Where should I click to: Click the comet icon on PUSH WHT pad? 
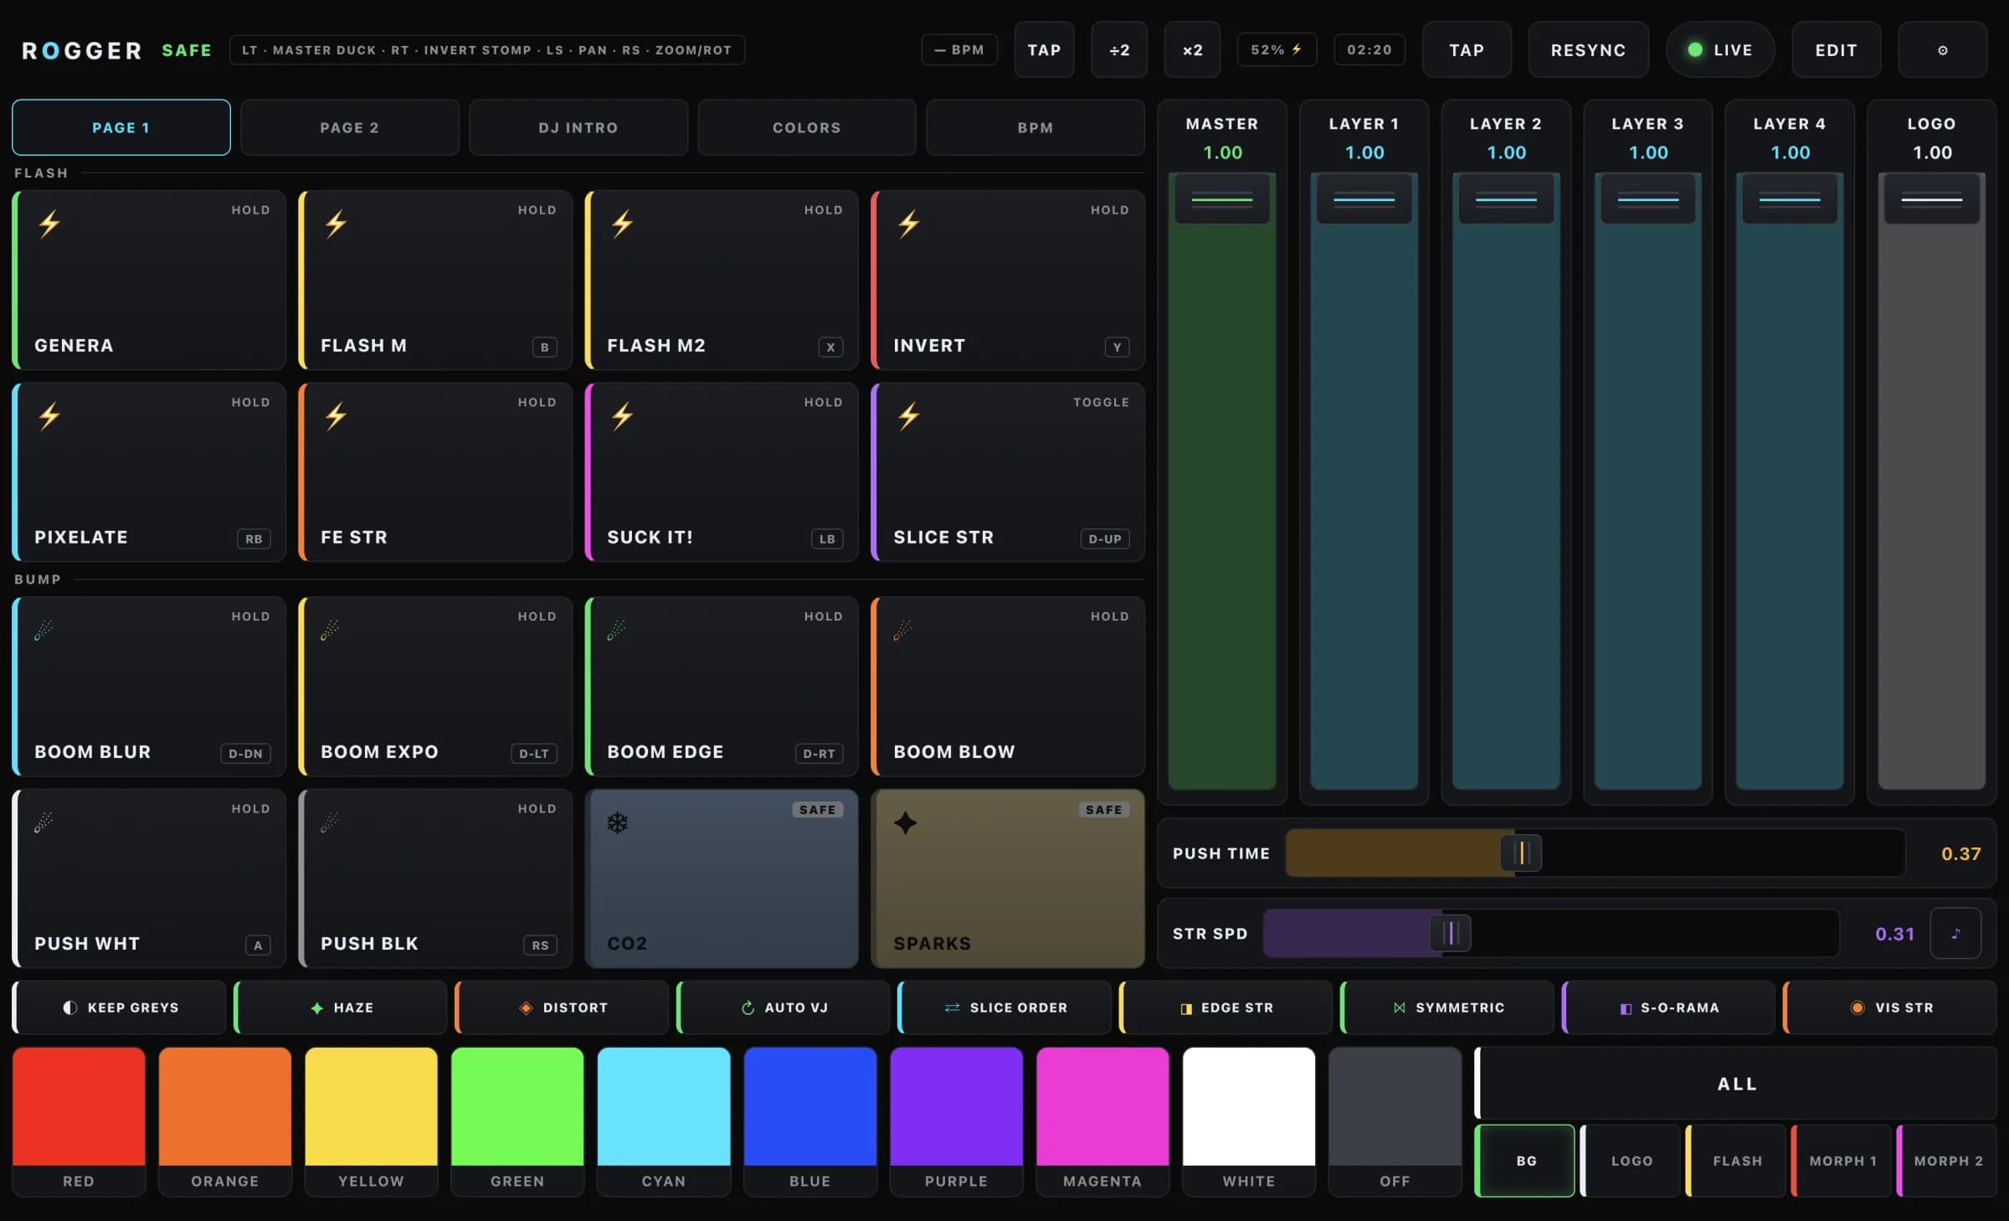click(44, 823)
